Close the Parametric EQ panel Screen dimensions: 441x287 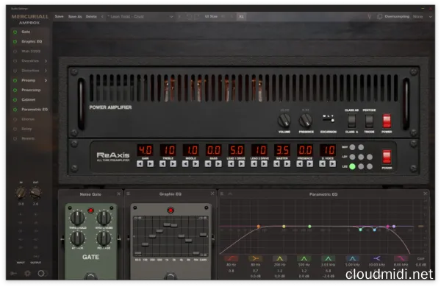[x=425, y=194]
